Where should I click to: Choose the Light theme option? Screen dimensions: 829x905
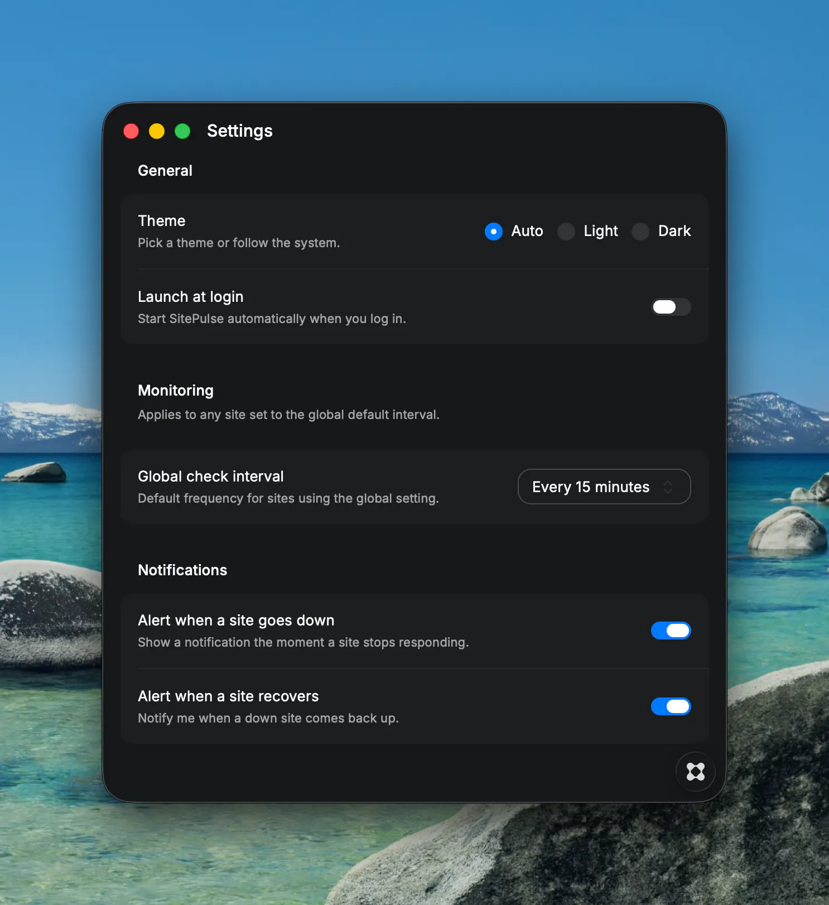click(566, 231)
